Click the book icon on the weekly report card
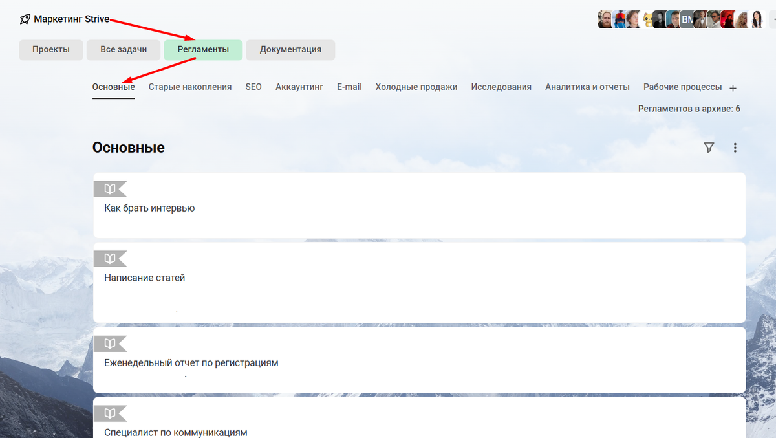Screen dimensions: 776x438 pos(109,343)
